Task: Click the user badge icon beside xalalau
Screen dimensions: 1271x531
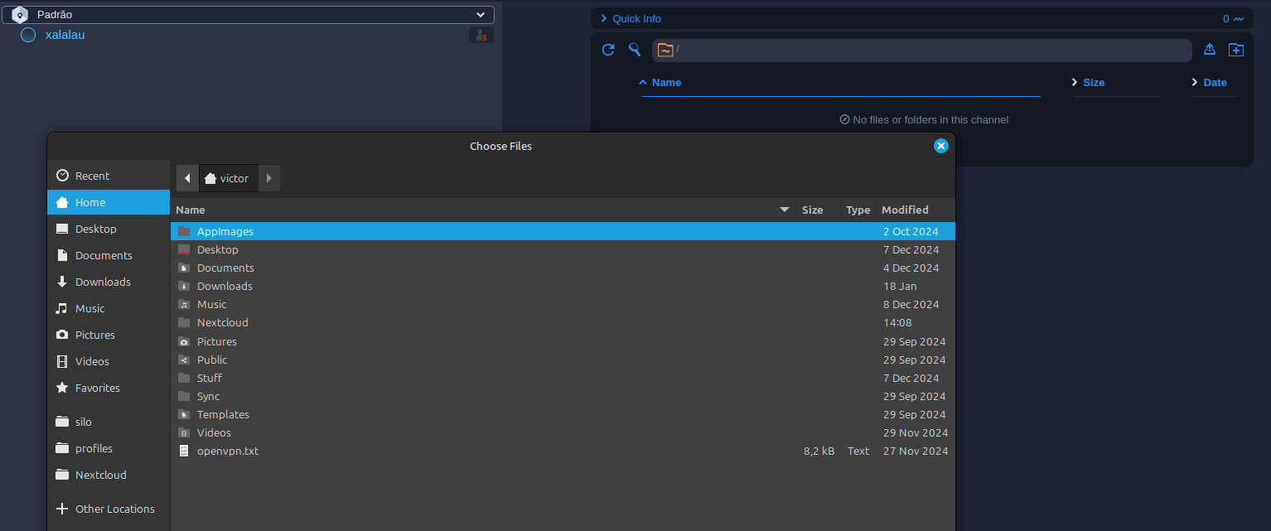Action: click(x=481, y=35)
